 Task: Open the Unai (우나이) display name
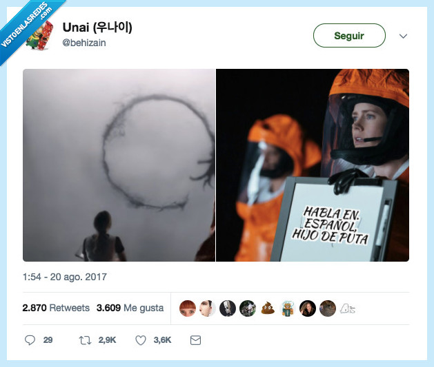[x=97, y=28]
